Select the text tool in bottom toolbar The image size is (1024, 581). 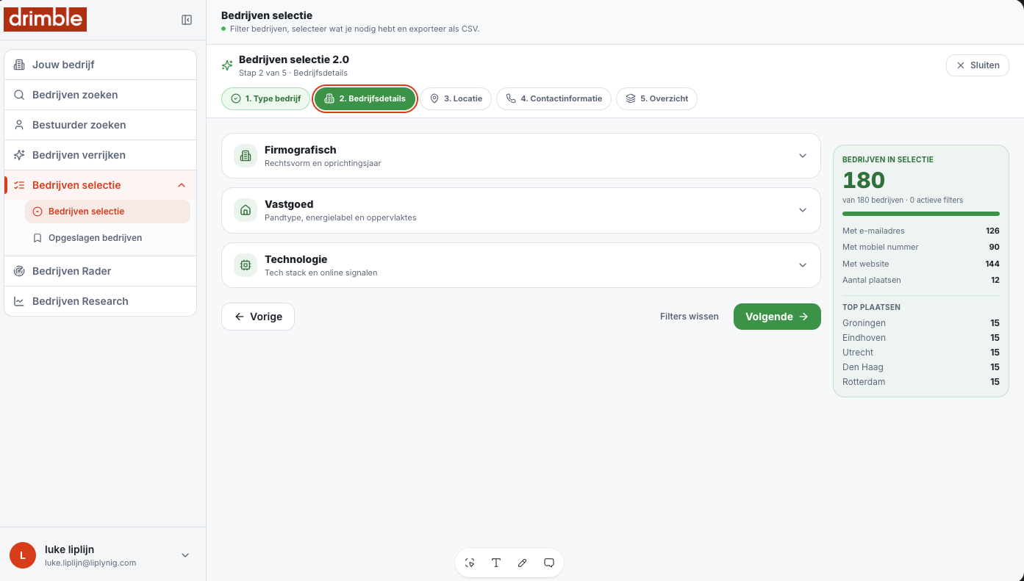click(x=496, y=563)
